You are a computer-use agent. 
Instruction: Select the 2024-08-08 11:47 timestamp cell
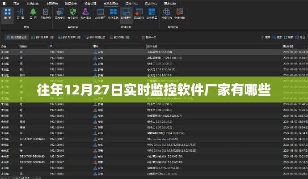(x=295, y=64)
